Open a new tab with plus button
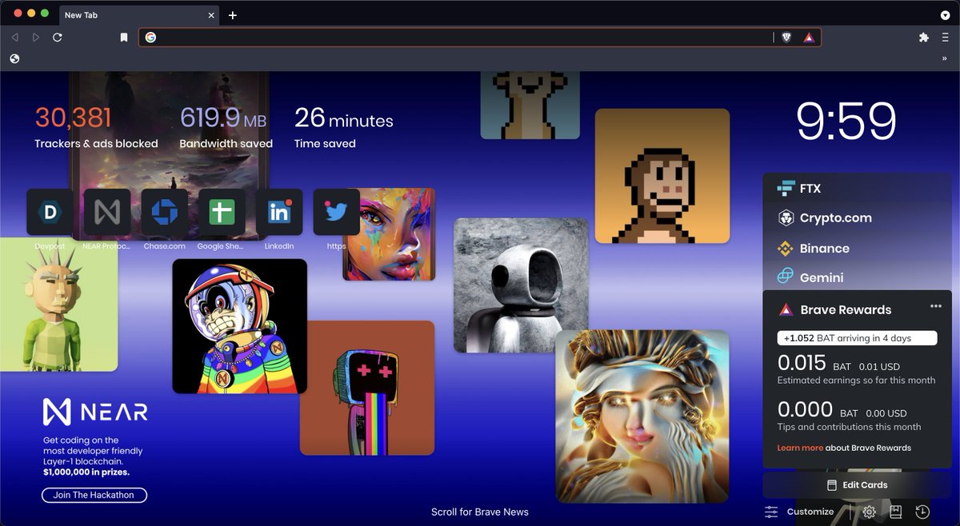Viewport: 960px width, 526px height. click(233, 15)
